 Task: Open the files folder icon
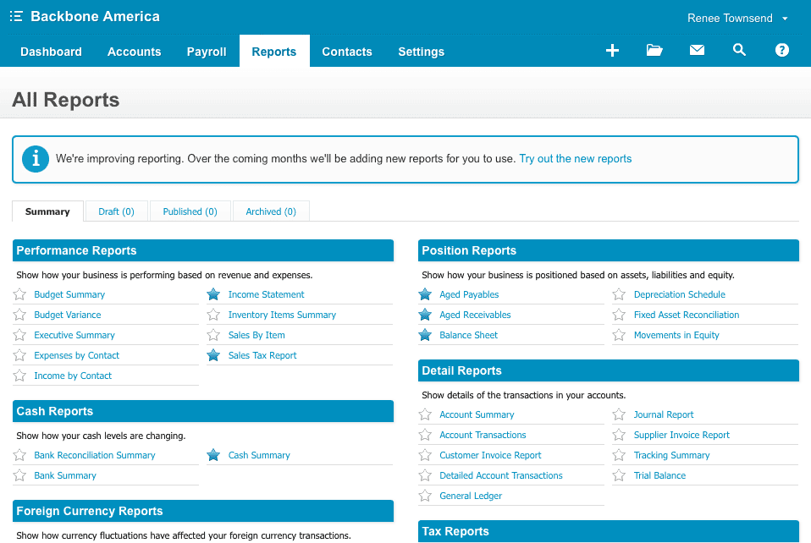[654, 50]
